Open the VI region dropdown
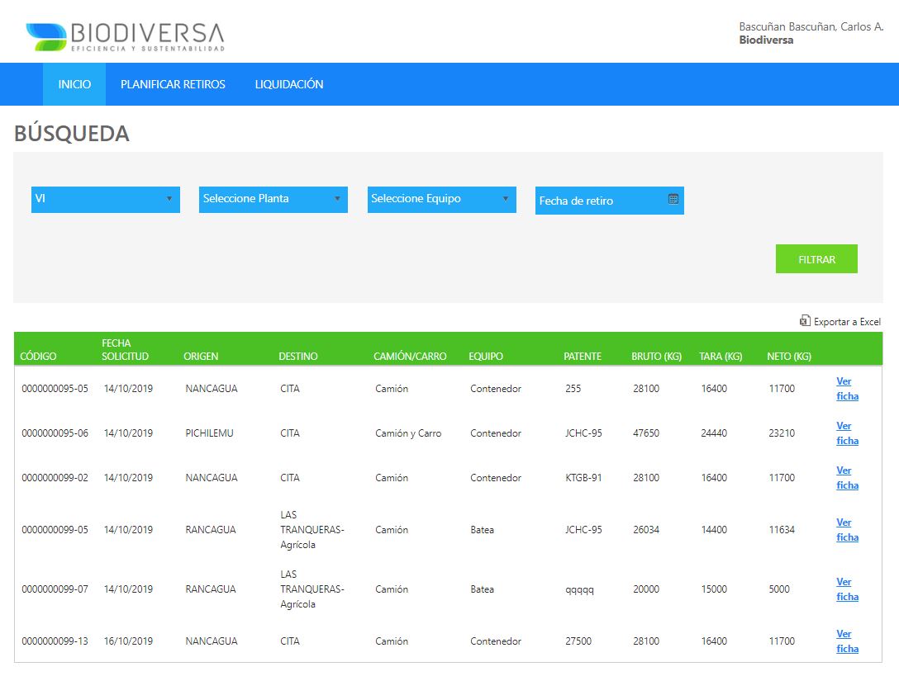The image size is (899, 681). pyautogui.click(x=105, y=199)
